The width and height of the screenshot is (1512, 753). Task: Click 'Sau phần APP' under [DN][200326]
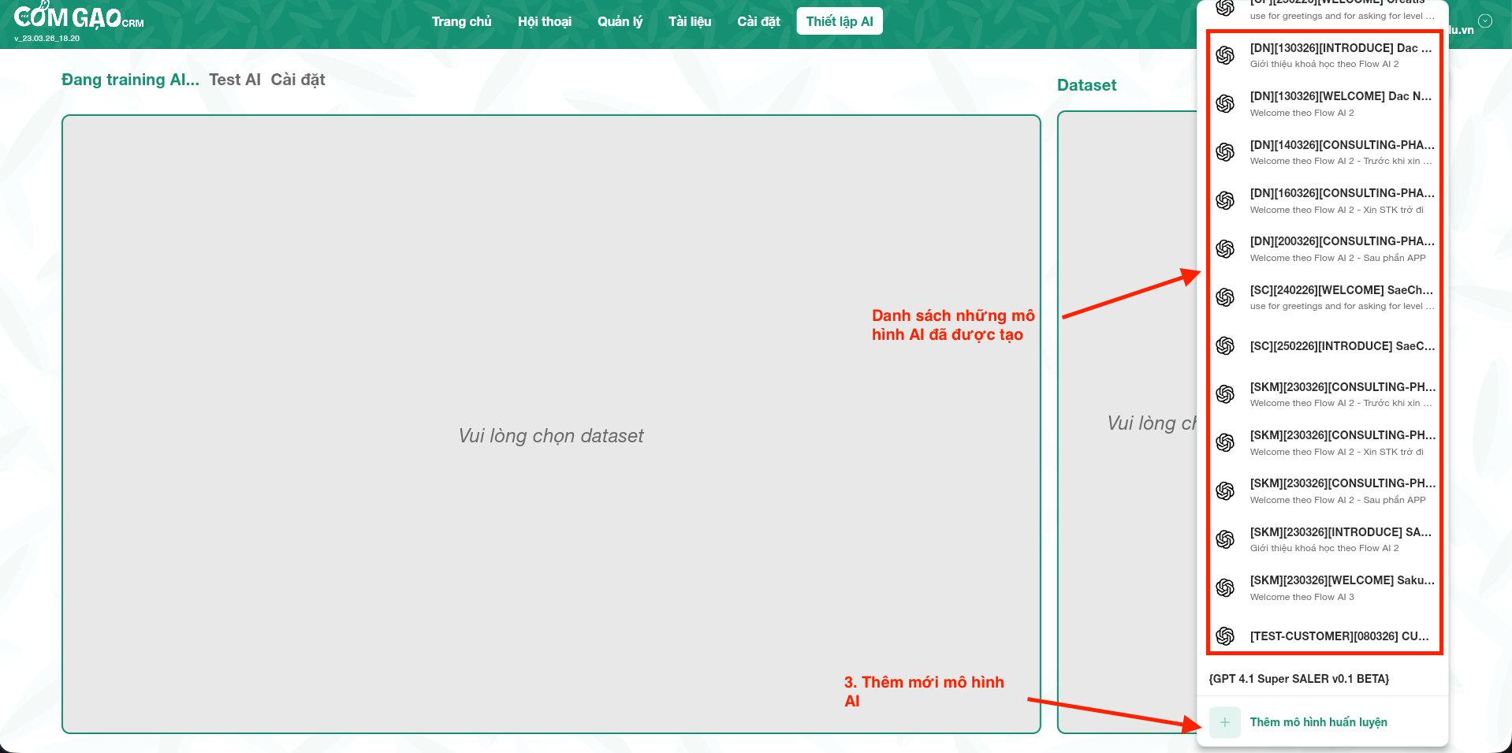1338,258
